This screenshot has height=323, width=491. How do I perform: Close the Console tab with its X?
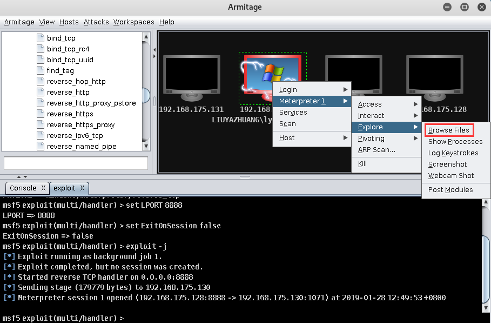click(x=43, y=188)
